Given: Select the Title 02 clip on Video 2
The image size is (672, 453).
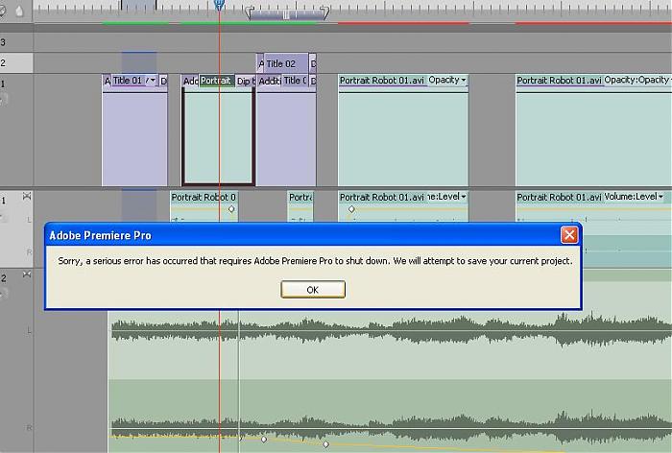Looking at the screenshot, I should click(x=286, y=63).
